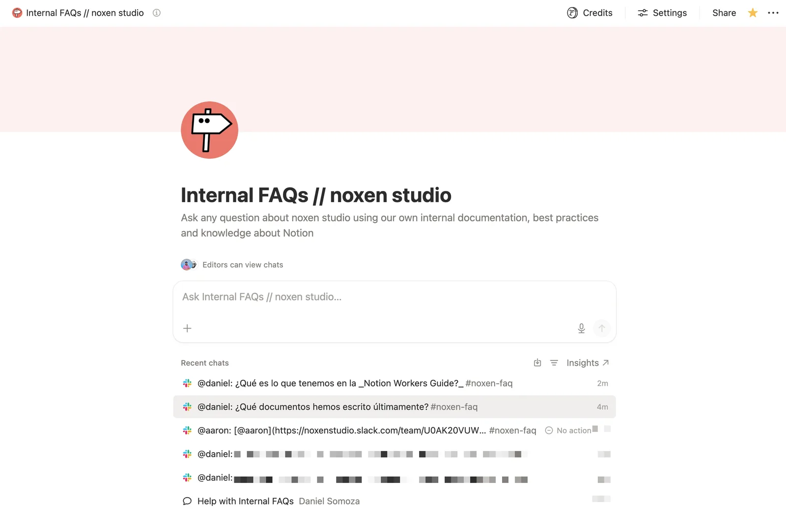The image size is (786, 510).
Task: Click the plus attach icon in chat box
Action: tap(187, 328)
